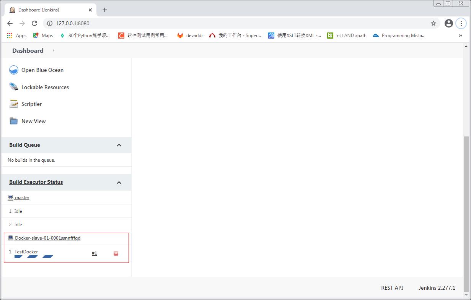471x300 pixels.
Task: View site information icon in address bar
Action: pyautogui.click(x=49, y=23)
